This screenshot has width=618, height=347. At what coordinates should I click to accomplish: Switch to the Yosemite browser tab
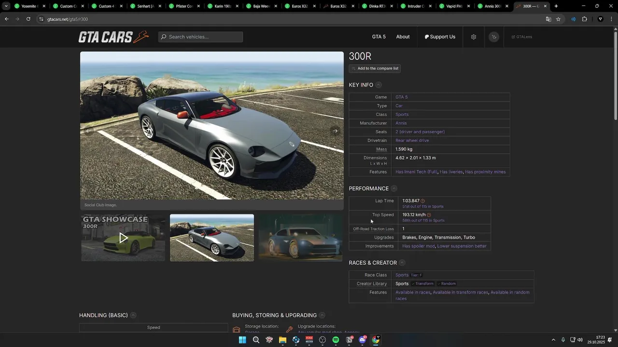coord(29,6)
